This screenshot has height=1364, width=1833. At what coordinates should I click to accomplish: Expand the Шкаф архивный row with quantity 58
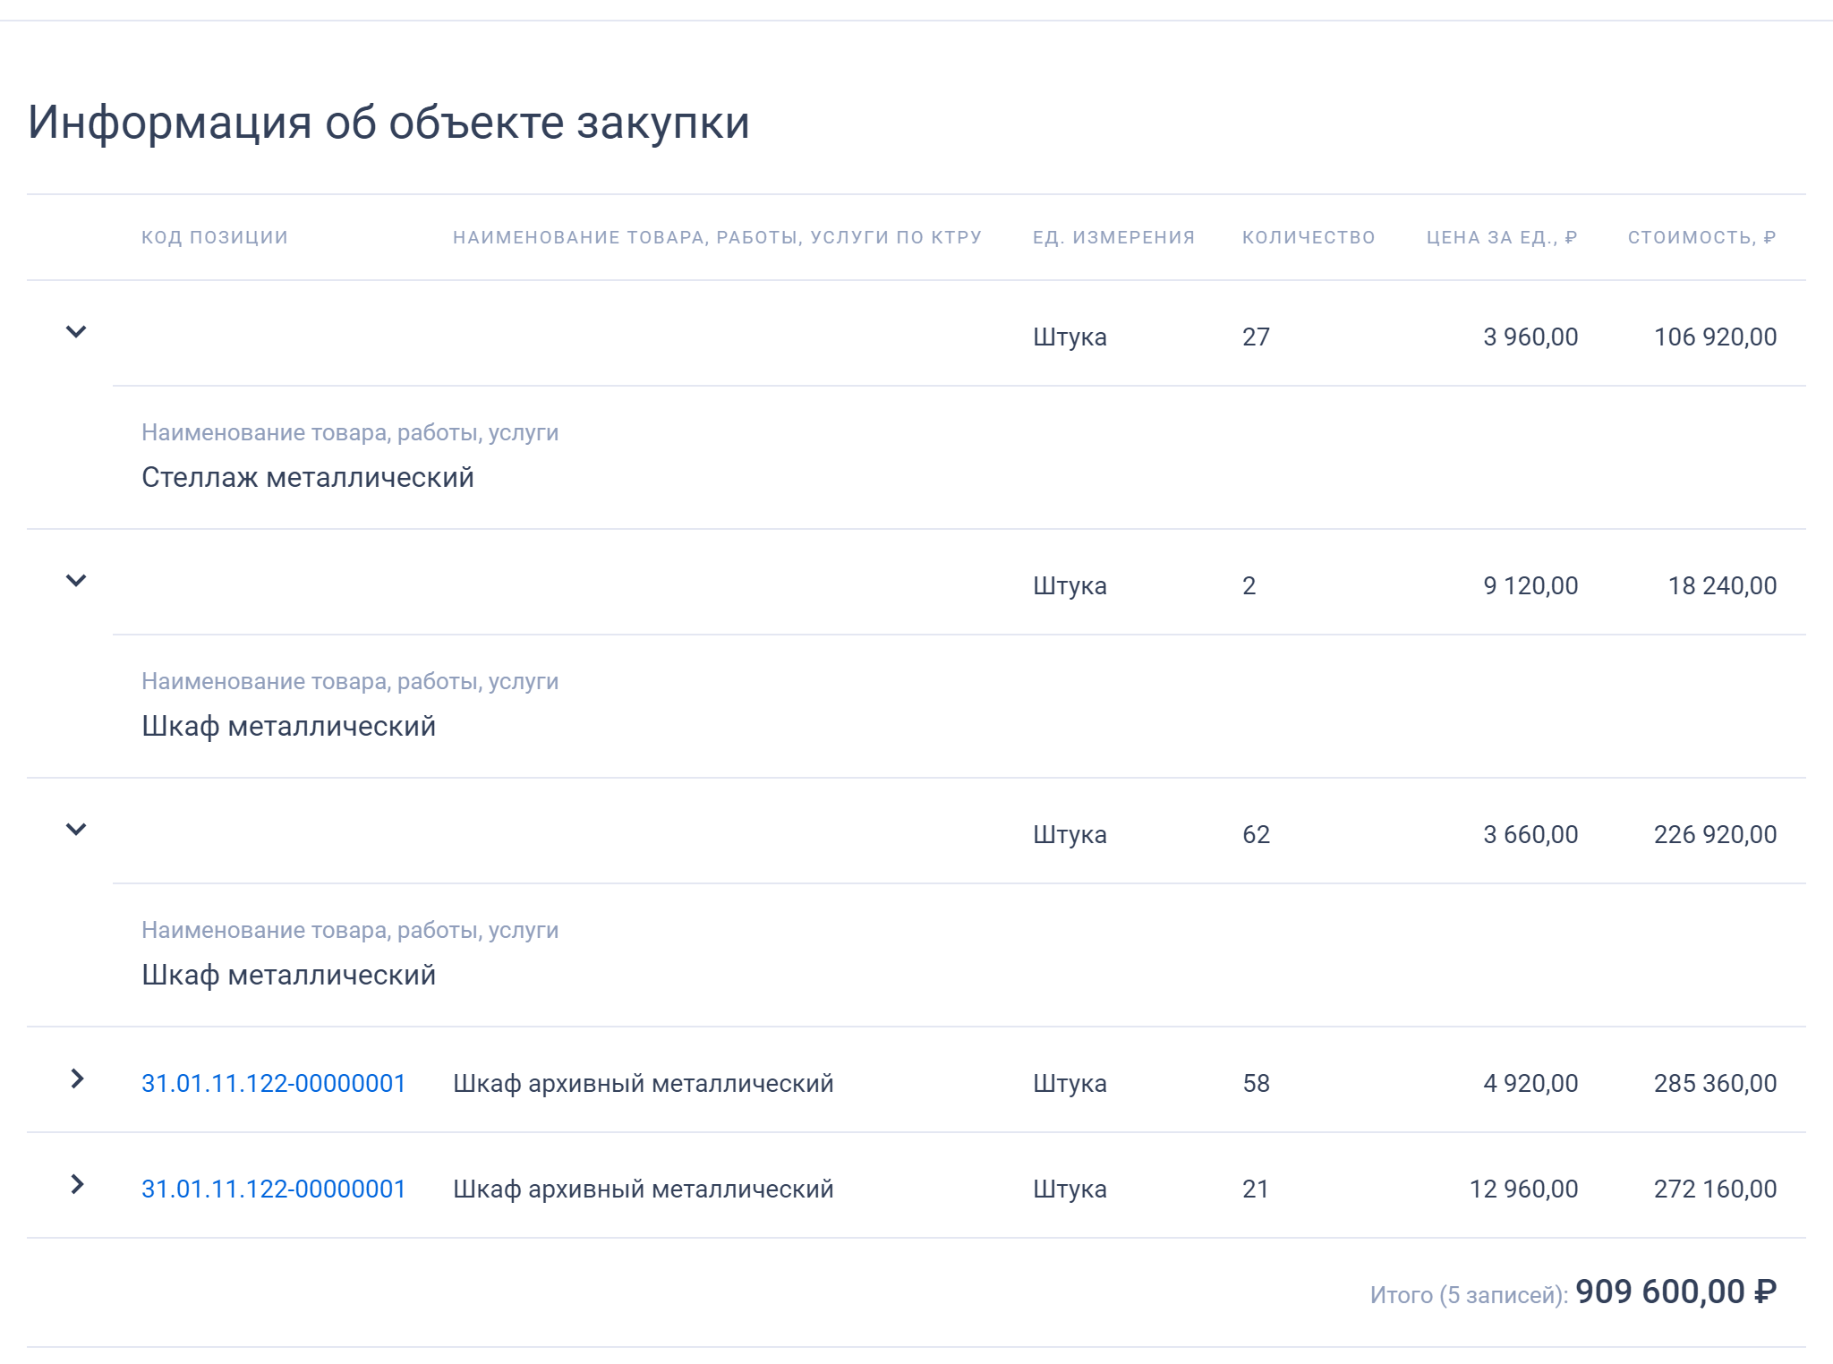coord(77,1078)
